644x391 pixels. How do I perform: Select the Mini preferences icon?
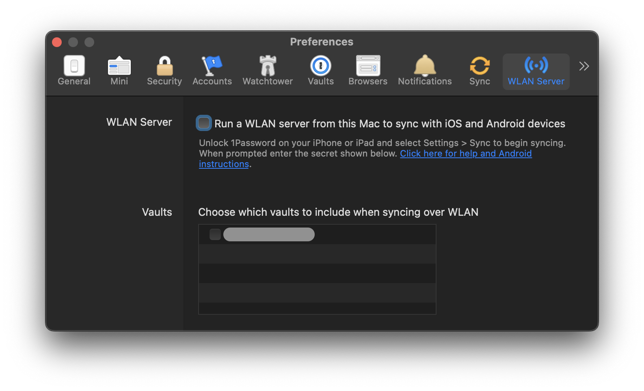119,66
